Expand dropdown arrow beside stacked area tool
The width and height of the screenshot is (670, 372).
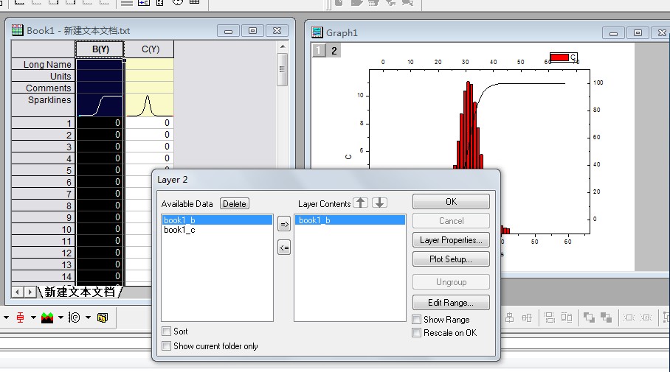tap(61, 317)
